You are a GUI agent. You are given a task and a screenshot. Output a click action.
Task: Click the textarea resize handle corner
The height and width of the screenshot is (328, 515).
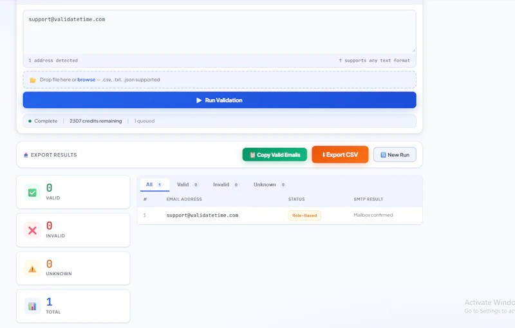413,51
